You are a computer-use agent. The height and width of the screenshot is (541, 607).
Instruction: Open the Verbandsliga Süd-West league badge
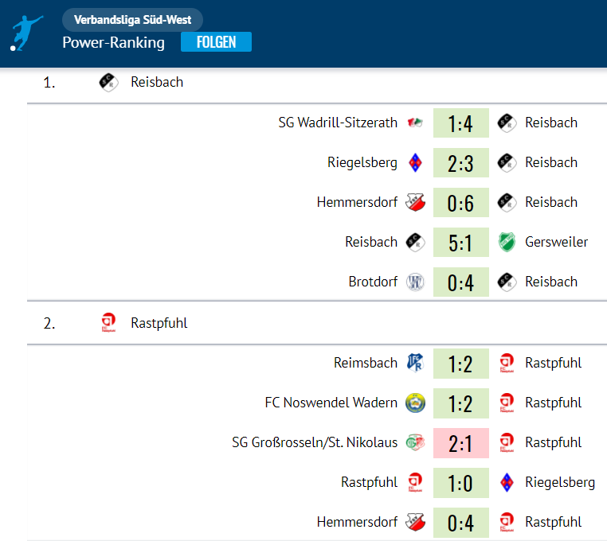point(132,20)
